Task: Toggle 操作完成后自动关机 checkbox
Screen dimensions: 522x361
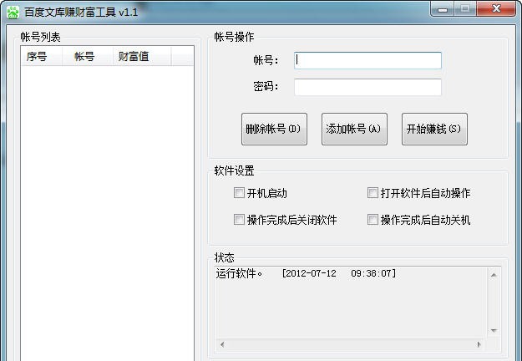Action: click(x=372, y=220)
